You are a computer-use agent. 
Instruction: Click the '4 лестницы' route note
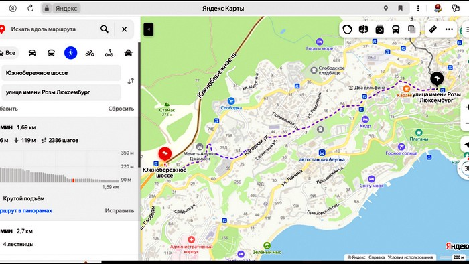point(18,245)
